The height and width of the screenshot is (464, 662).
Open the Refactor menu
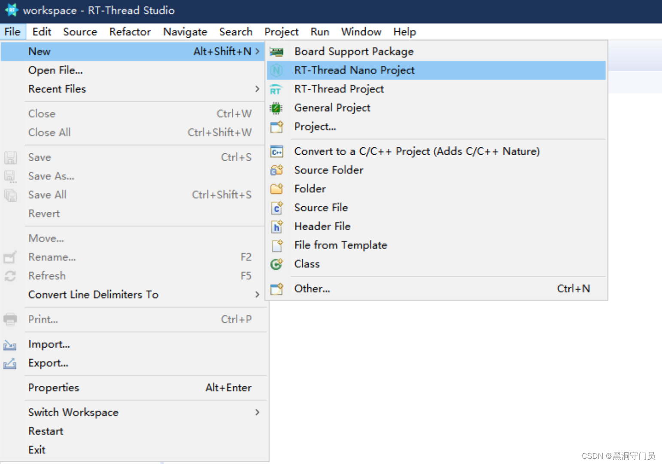(x=130, y=32)
